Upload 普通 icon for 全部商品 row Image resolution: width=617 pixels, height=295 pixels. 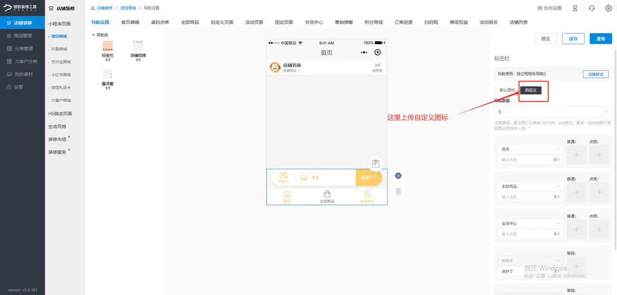[577, 192]
